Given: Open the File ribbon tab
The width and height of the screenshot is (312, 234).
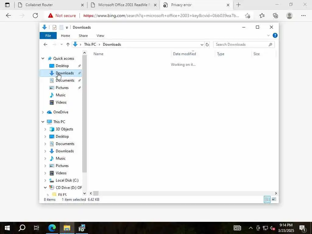Looking at the screenshot, I should coord(48,36).
